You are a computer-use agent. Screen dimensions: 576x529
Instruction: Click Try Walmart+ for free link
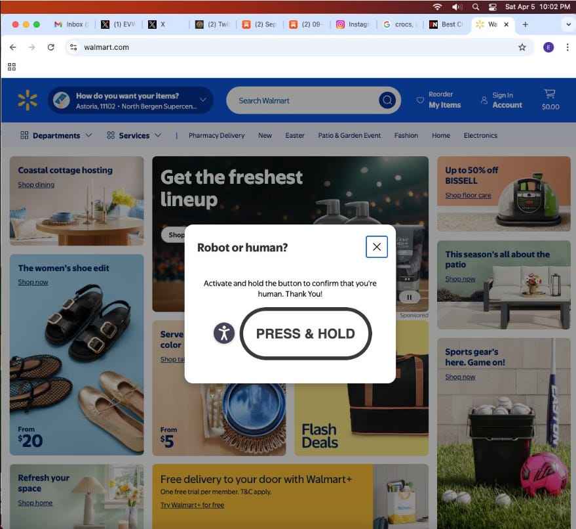[192, 505]
